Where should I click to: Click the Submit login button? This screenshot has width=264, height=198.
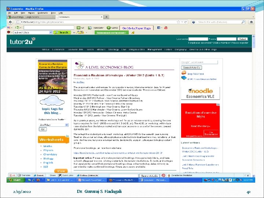coord(242,39)
